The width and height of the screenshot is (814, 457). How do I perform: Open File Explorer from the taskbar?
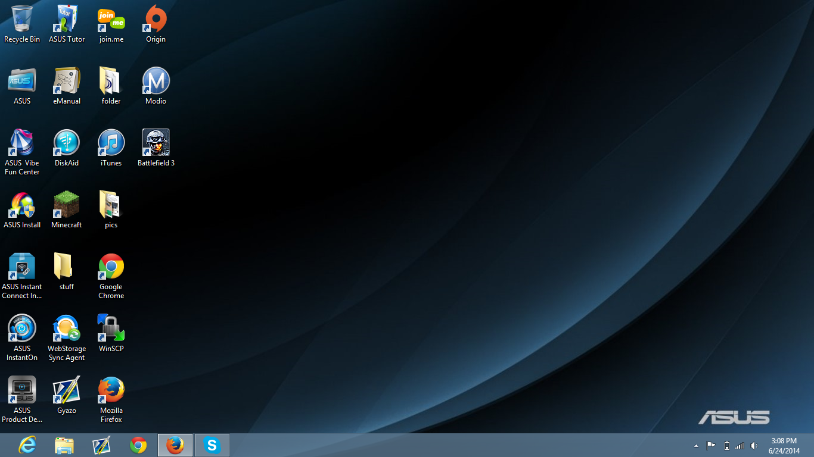[x=64, y=445]
